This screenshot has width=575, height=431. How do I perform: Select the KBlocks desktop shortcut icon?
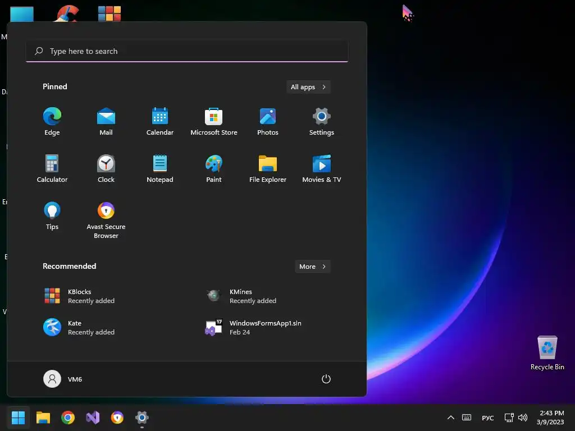pos(109,13)
